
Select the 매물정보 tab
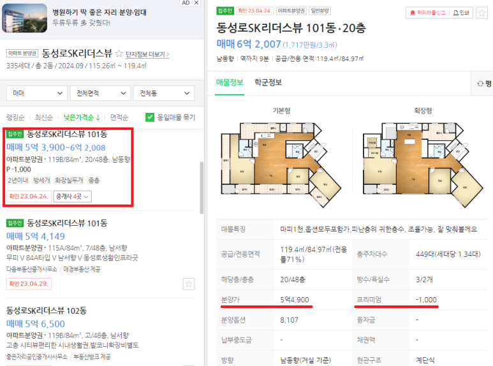click(x=230, y=82)
